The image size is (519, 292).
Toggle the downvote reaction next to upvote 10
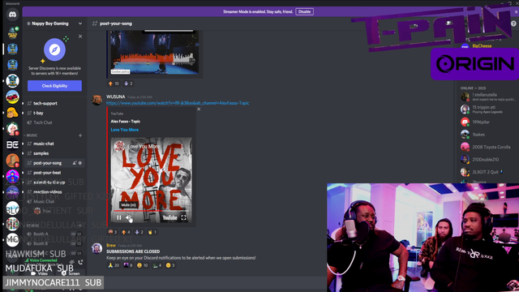point(128,84)
